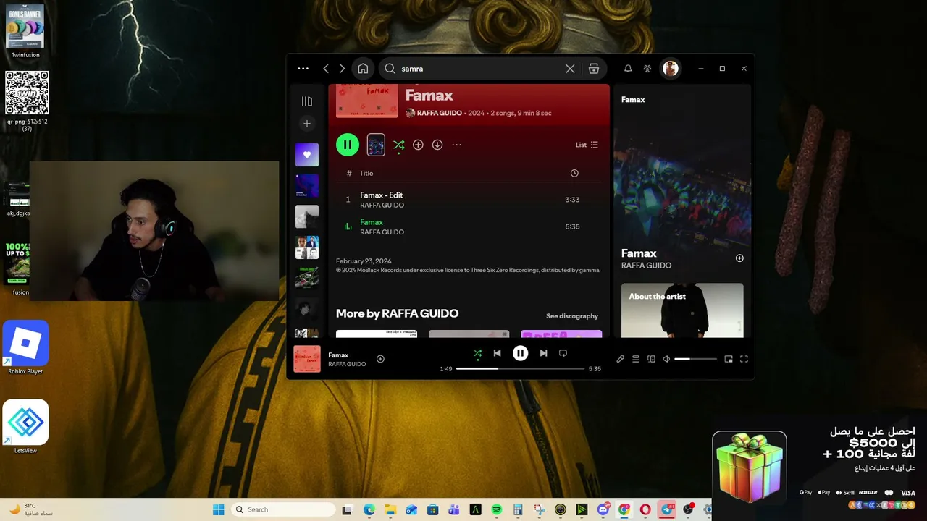This screenshot has height=521, width=927.
Task: Open the Spotify three-dots main menu
Action: [303, 69]
